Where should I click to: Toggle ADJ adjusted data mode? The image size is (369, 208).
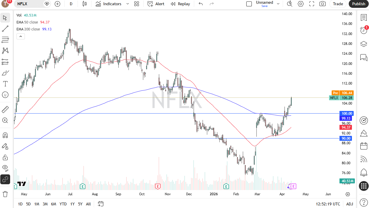click(349, 204)
